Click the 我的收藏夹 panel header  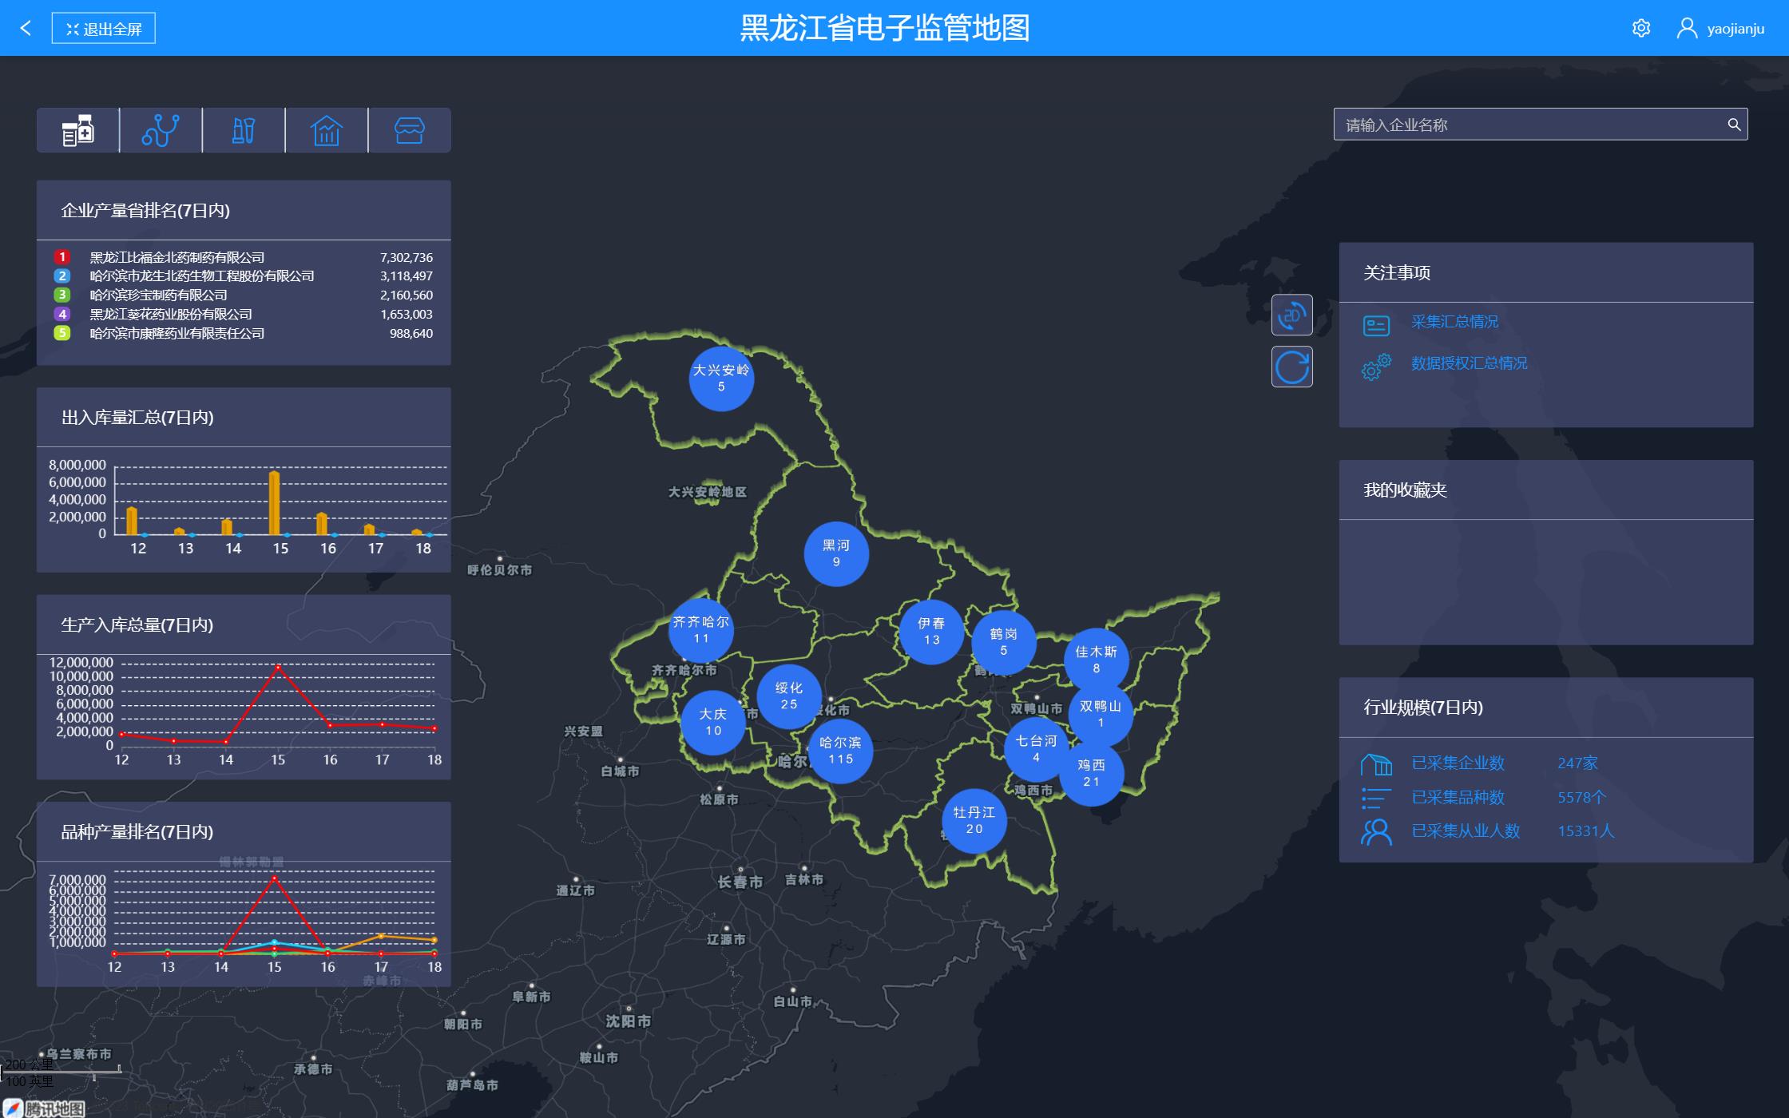[x=1546, y=490]
